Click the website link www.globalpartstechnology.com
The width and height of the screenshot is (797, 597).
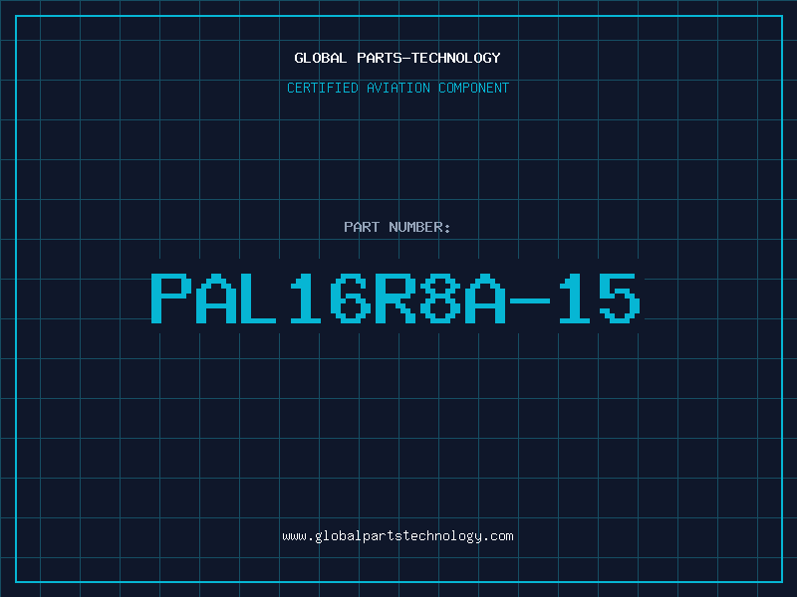point(398,536)
